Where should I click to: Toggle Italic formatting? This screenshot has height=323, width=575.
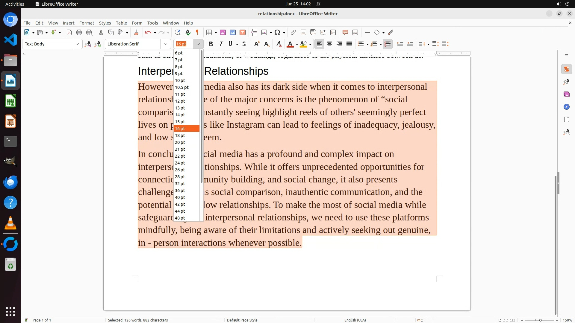click(221, 44)
